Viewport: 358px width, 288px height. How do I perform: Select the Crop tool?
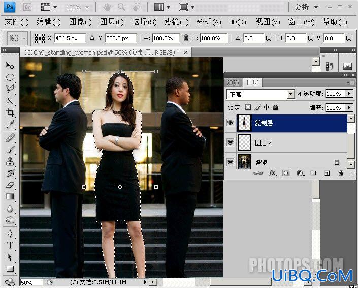coord(10,112)
